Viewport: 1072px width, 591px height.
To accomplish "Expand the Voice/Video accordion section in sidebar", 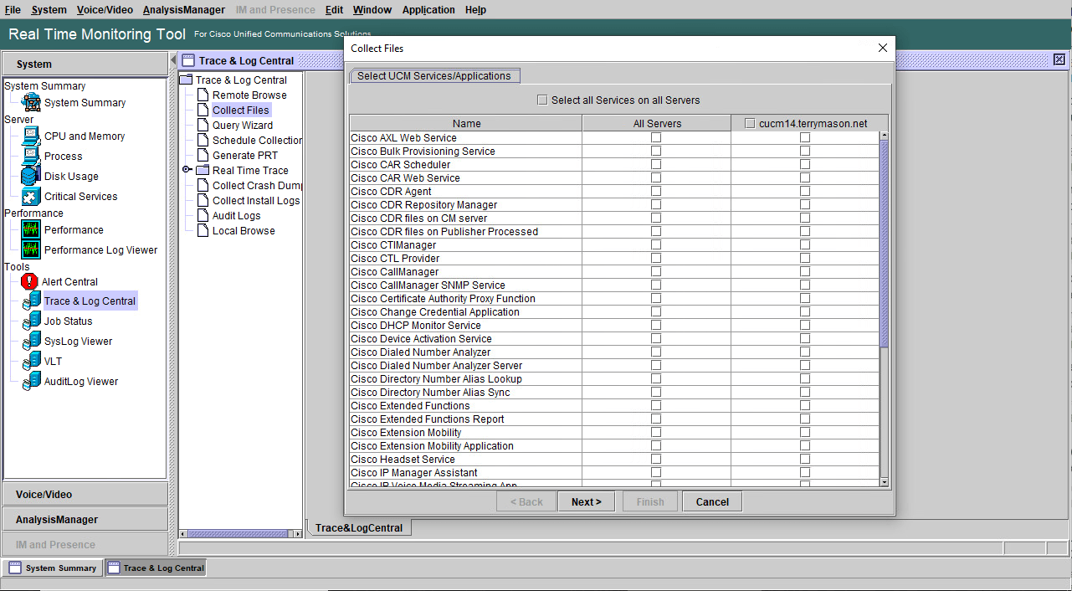I will coord(85,495).
